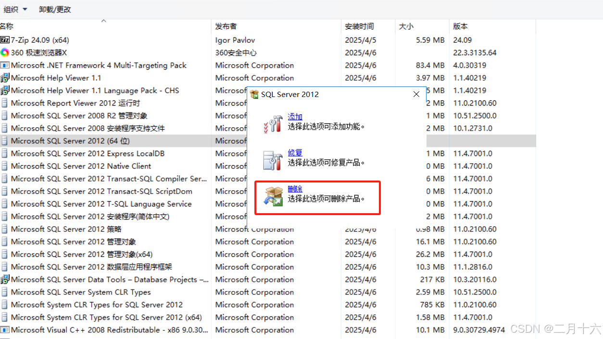Image resolution: width=603 pixels, height=339 pixels.
Task: Click the size 26.2 MB
Action: click(x=430, y=254)
